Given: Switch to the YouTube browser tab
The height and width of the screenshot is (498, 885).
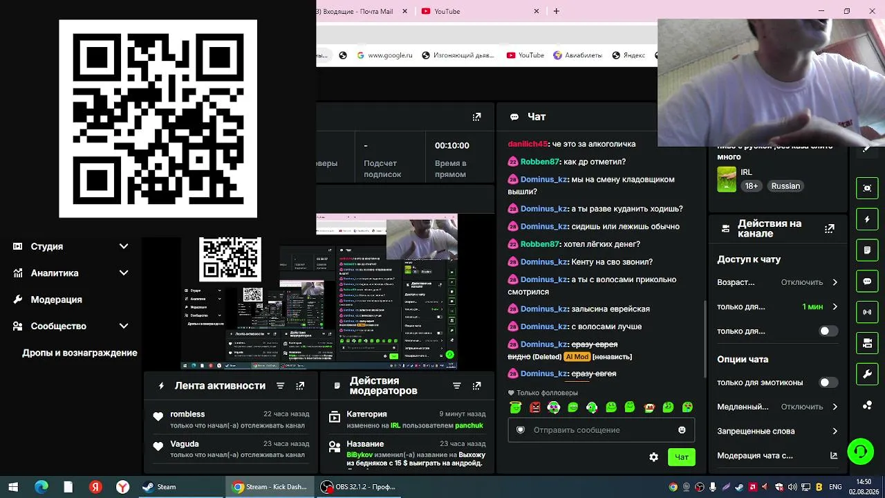Looking at the screenshot, I should coord(480,11).
